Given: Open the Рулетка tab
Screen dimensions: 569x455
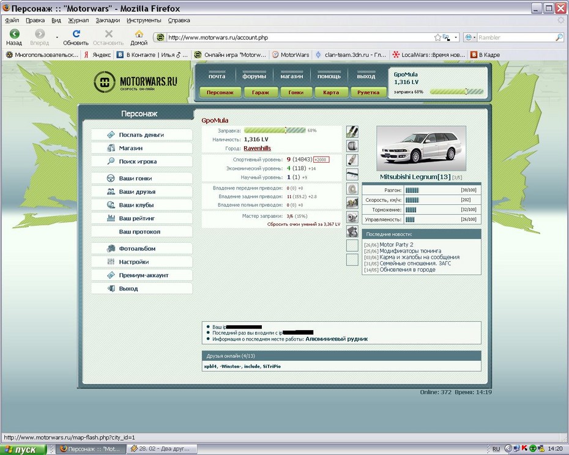Looking at the screenshot, I should coord(368,92).
